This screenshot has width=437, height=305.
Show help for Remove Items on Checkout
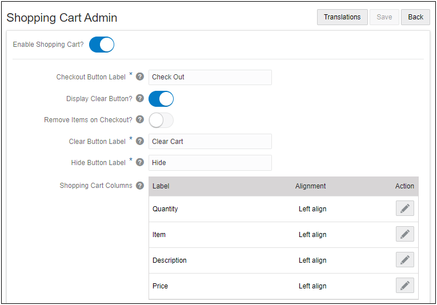(140, 120)
